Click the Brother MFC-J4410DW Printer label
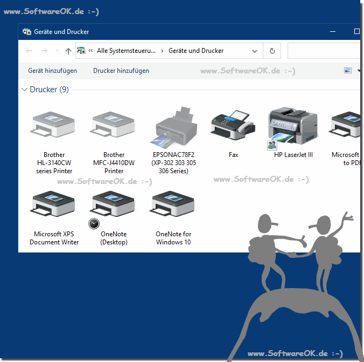The width and height of the screenshot is (364, 362). pyautogui.click(x=114, y=163)
